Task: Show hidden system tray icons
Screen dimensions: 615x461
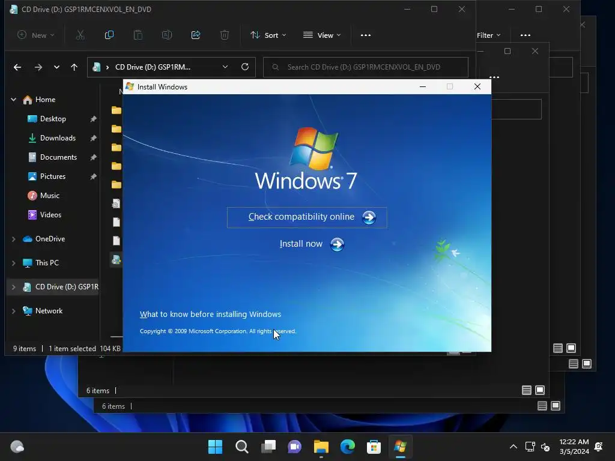Action: 513,447
